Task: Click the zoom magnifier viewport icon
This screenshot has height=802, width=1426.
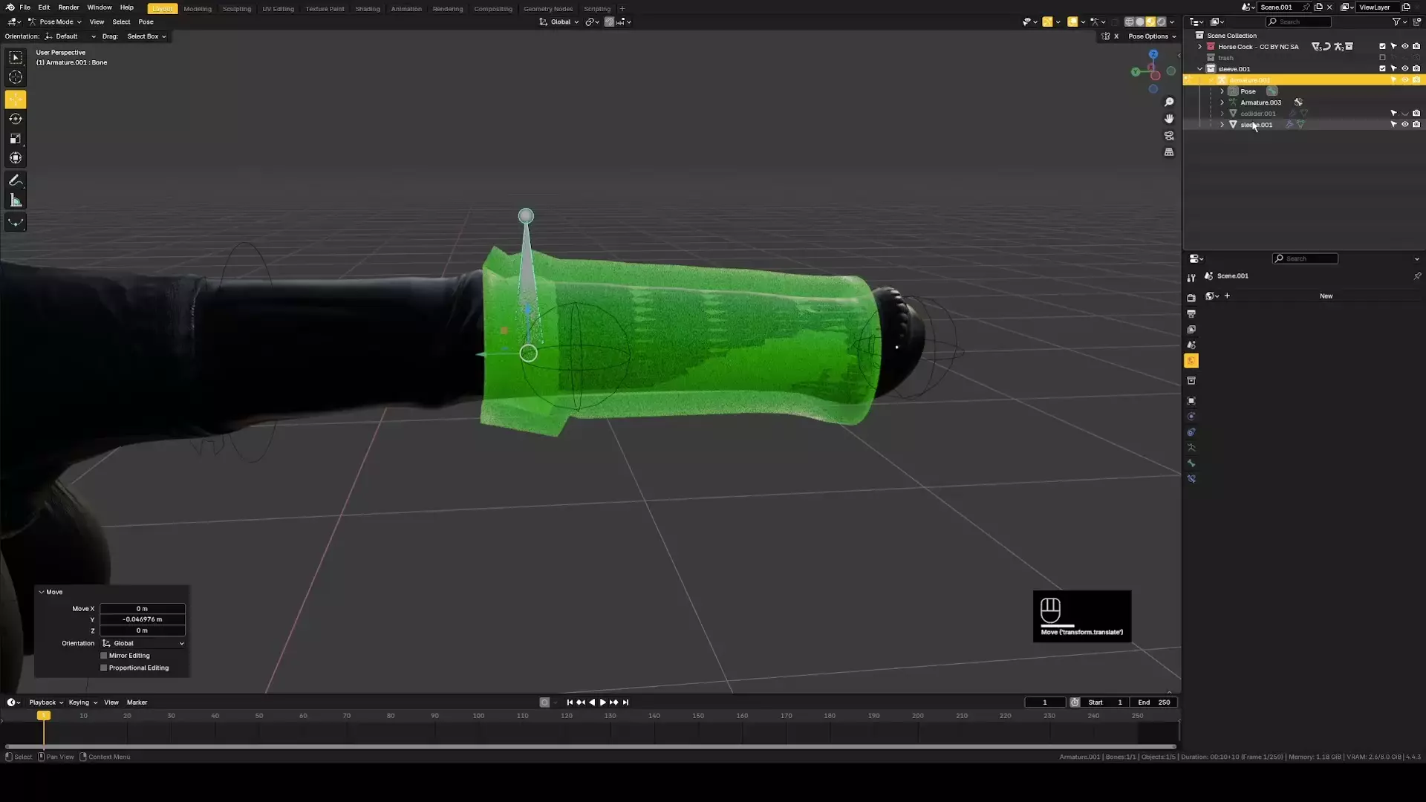Action: [1169, 102]
